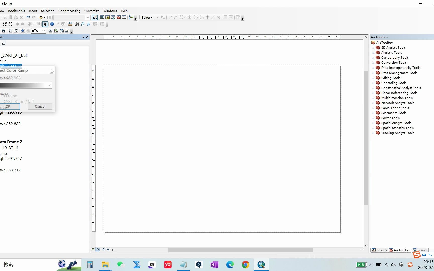The width and height of the screenshot is (434, 271).
Task: Switch to Data View button
Action: (93, 250)
